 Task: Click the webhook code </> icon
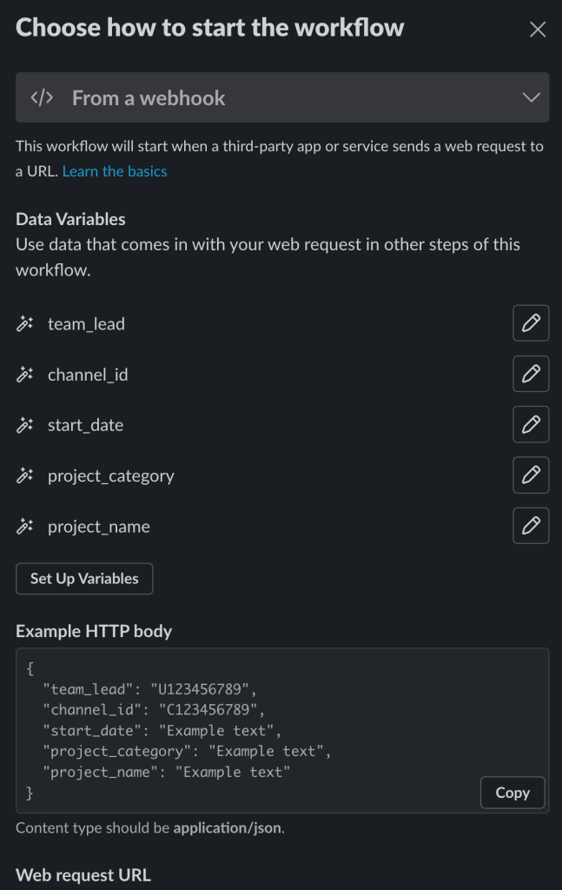coord(42,97)
